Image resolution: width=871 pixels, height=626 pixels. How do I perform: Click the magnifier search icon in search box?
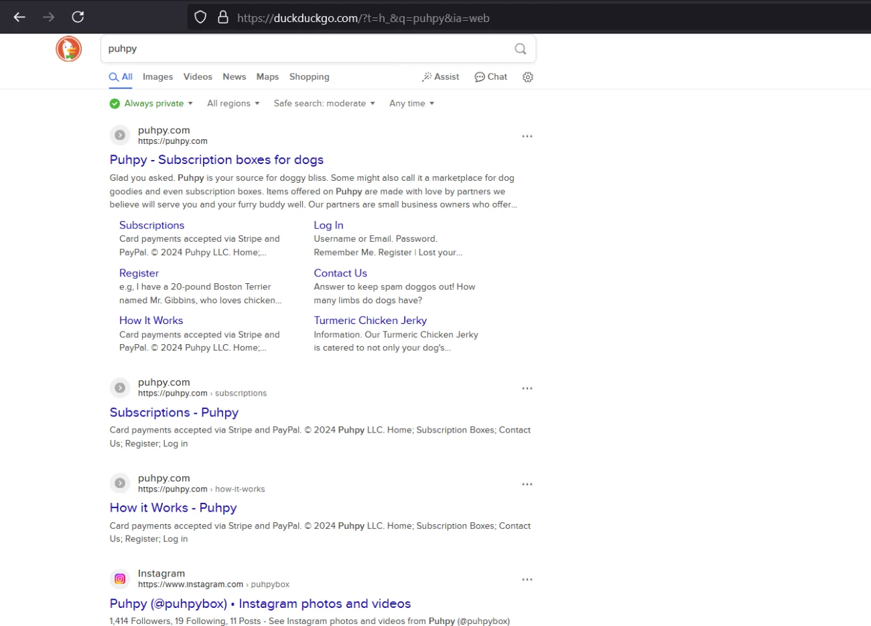(x=521, y=49)
